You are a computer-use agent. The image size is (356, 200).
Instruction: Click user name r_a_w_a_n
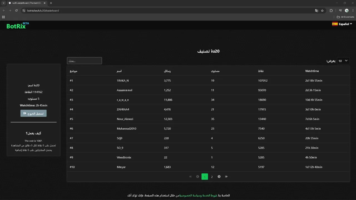click(x=123, y=100)
